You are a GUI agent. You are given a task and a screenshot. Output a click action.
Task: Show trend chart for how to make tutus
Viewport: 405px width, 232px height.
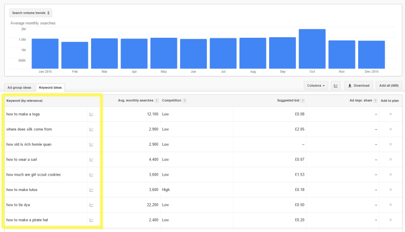(x=92, y=190)
